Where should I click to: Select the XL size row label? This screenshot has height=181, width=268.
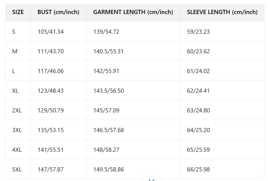tap(15, 91)
